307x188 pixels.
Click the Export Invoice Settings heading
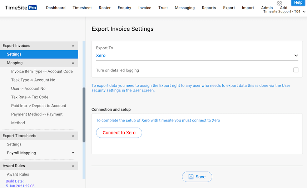pyautogui.click(x=123, y=29)
